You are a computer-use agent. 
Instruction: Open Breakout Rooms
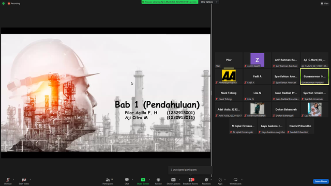[x=191, y=181]
